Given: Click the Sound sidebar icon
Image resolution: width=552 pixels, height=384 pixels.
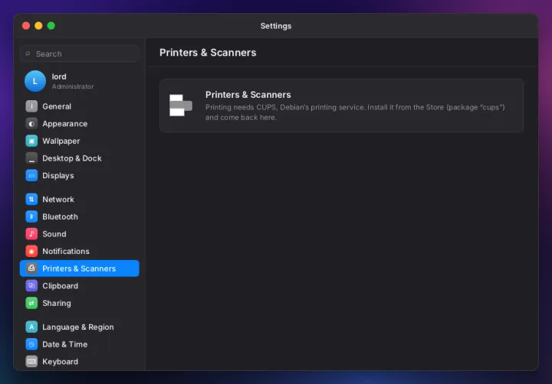Looking at the screenshot, I should point(31,233).
